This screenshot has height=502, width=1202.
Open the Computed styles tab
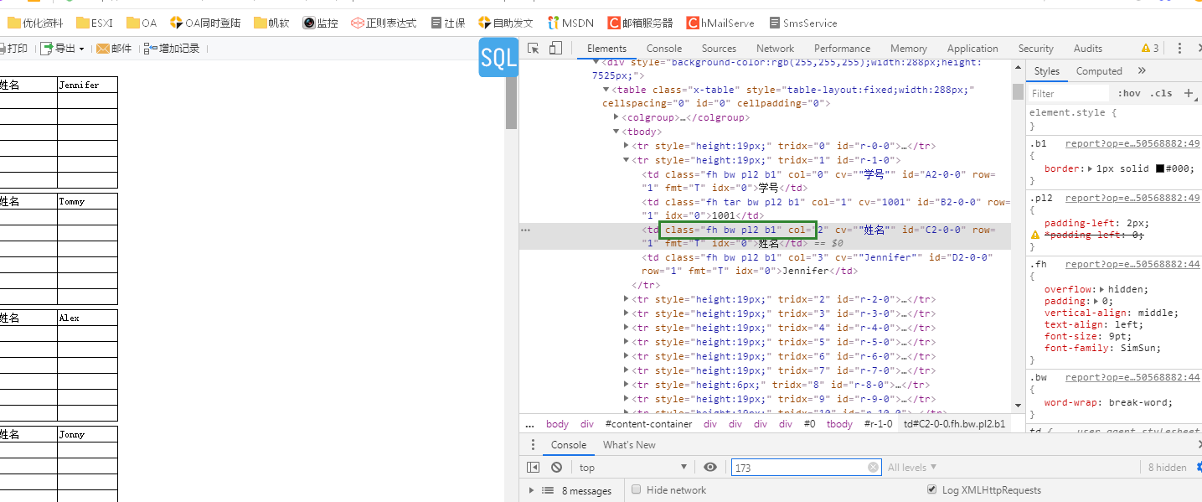point(1099,71)
